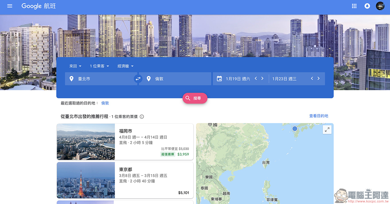Open the hamburger navigation menu
This screenshot has width=390, height=204.
[9, 6]
